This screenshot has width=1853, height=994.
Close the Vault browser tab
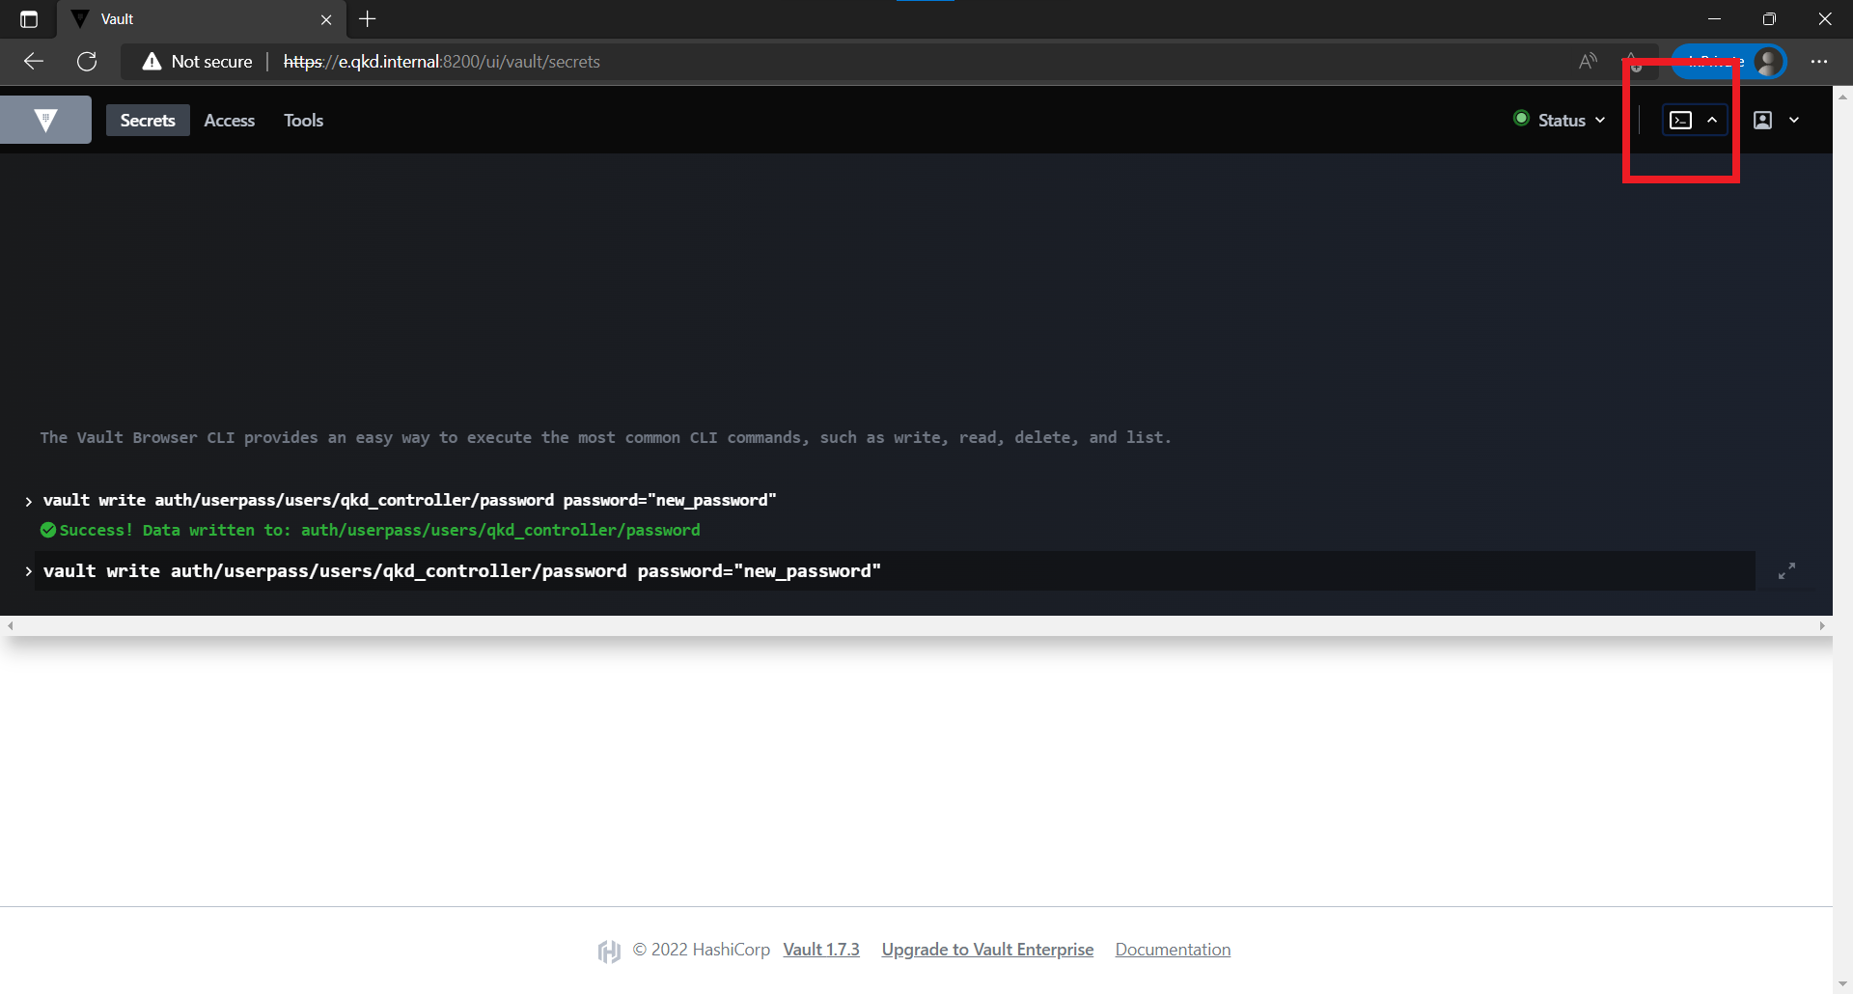coord(326,19)
